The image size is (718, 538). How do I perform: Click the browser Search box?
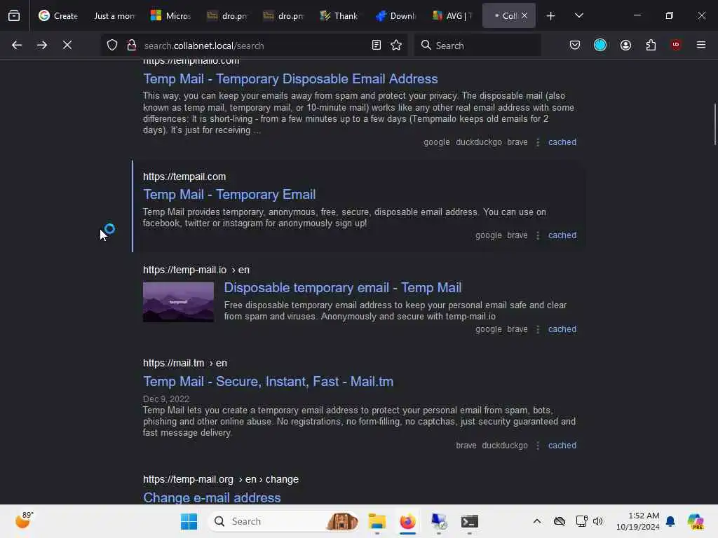(x=477, y=46)
